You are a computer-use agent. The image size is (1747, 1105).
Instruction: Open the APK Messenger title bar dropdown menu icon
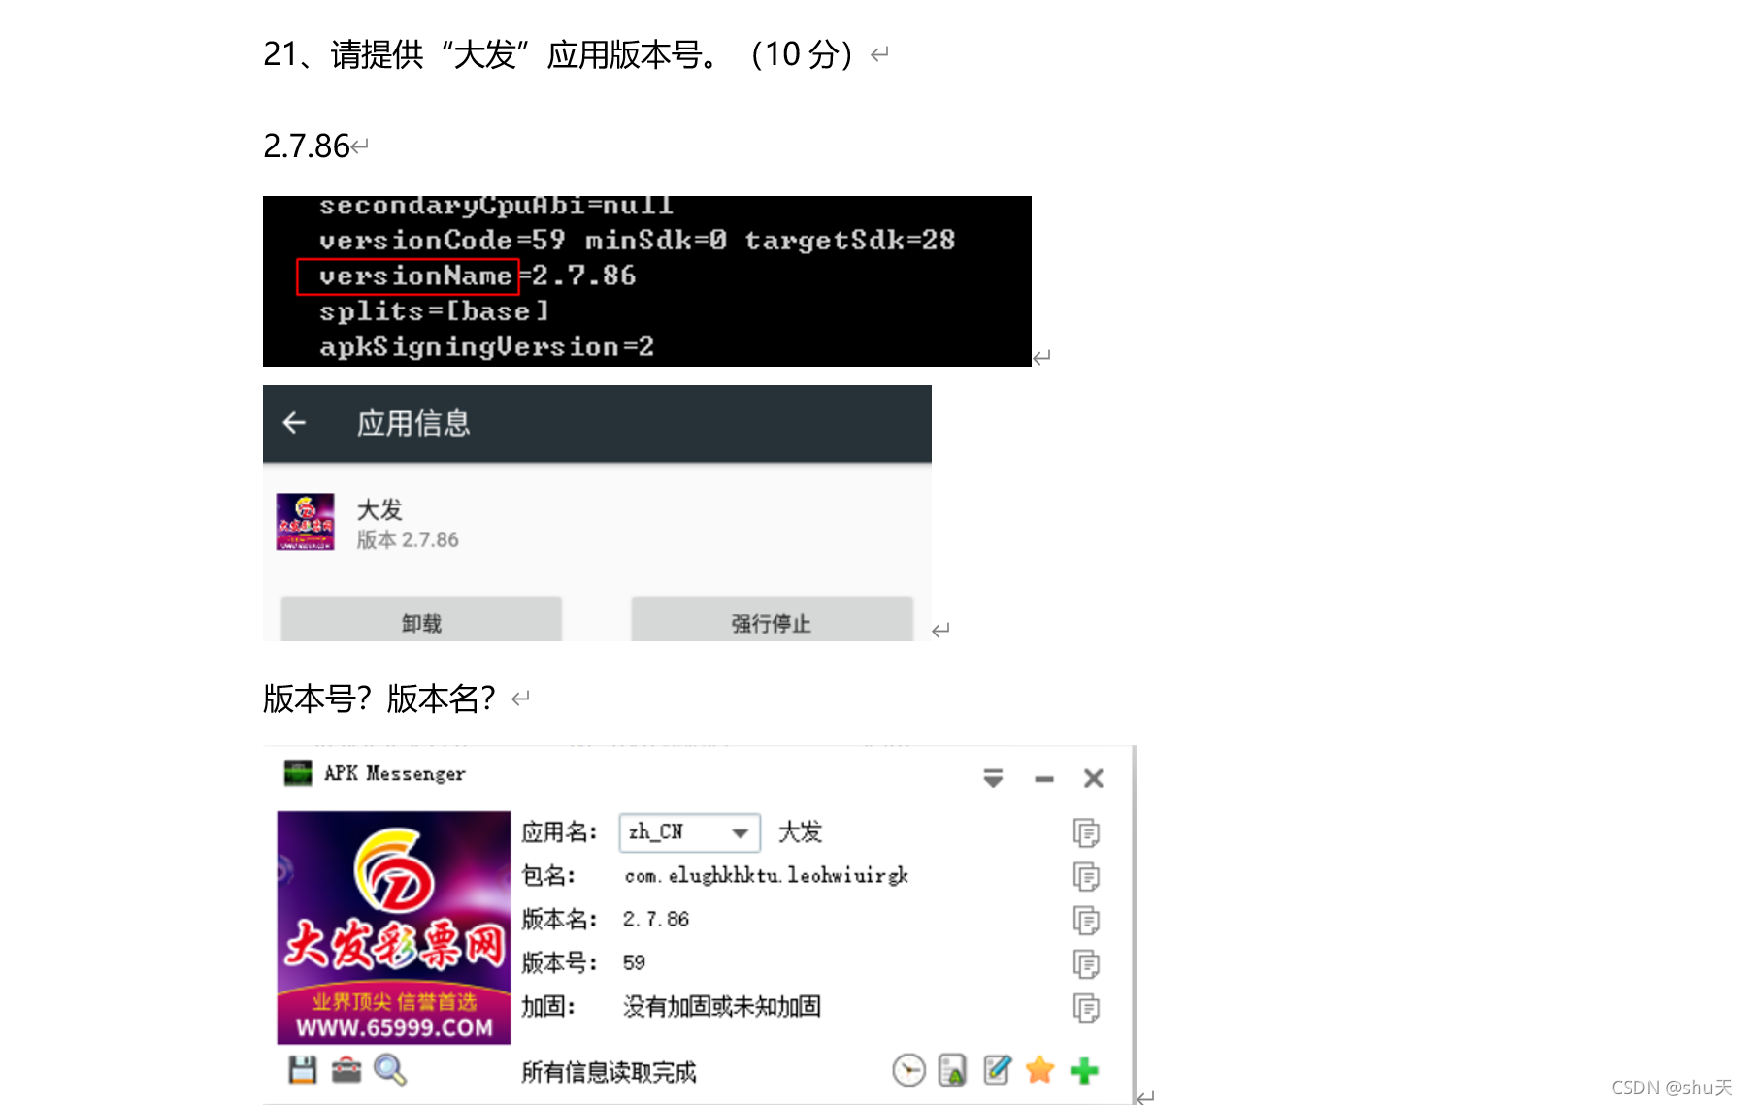(993, 778)
